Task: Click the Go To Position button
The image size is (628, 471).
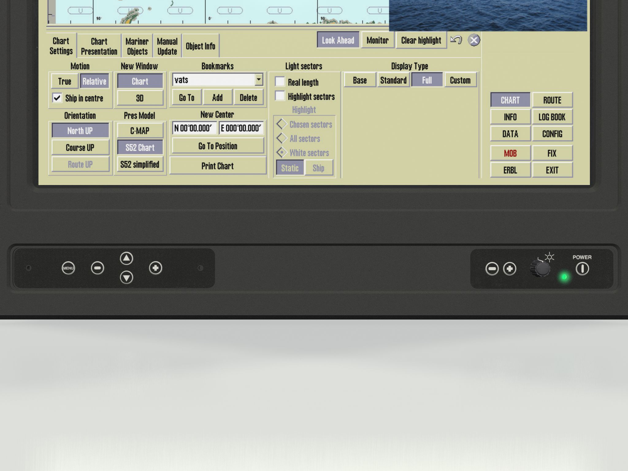Action: coord(218,146)
